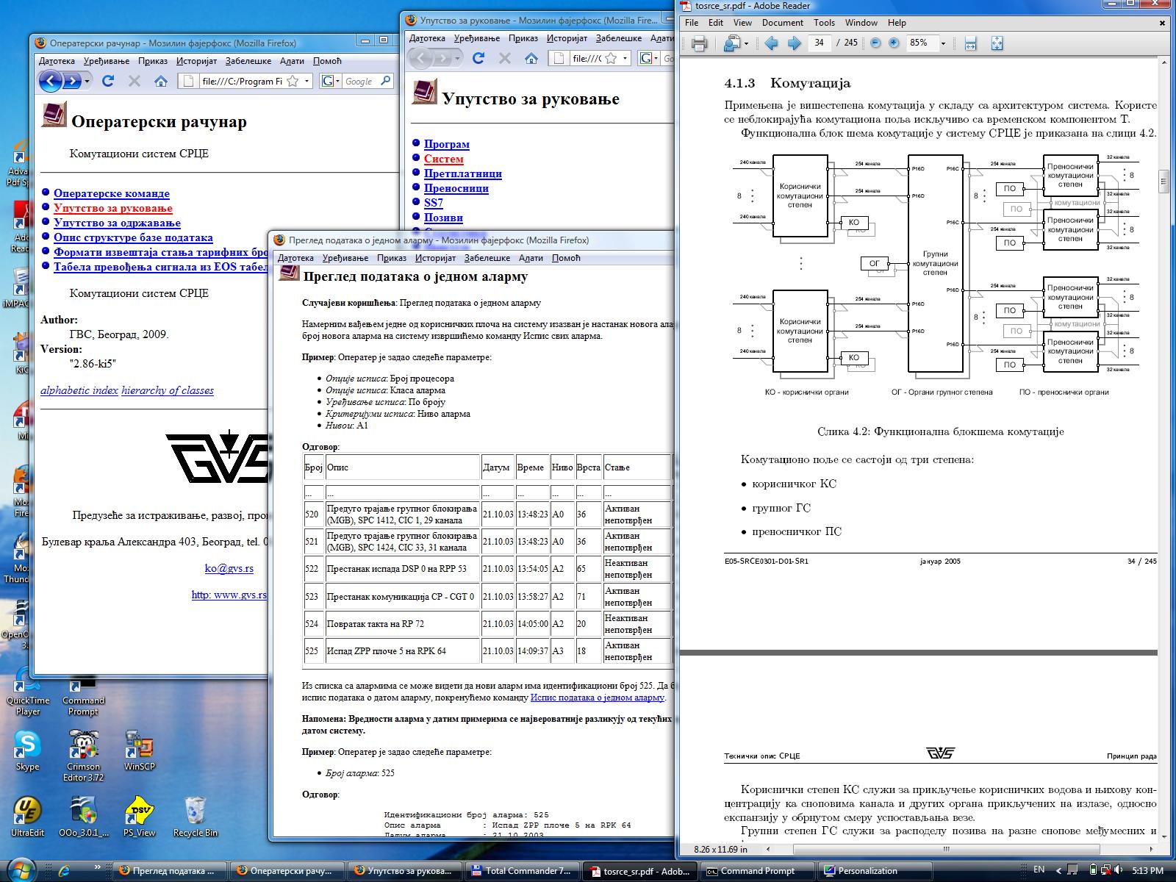Go to previous page in Adobe Reader
Screen dimensions: 1176x882
point(771,43)
